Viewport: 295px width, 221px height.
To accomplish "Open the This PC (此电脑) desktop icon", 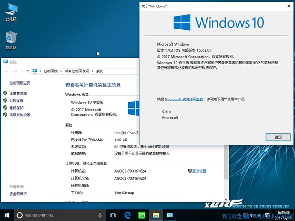I will (11, 12).
